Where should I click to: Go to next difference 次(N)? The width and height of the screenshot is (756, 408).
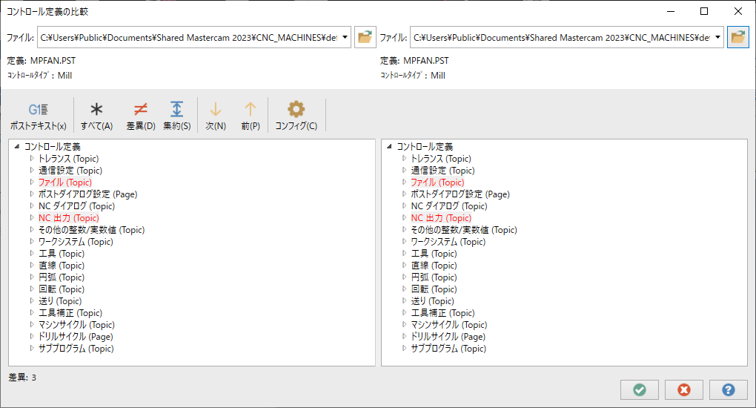(216, 116)
